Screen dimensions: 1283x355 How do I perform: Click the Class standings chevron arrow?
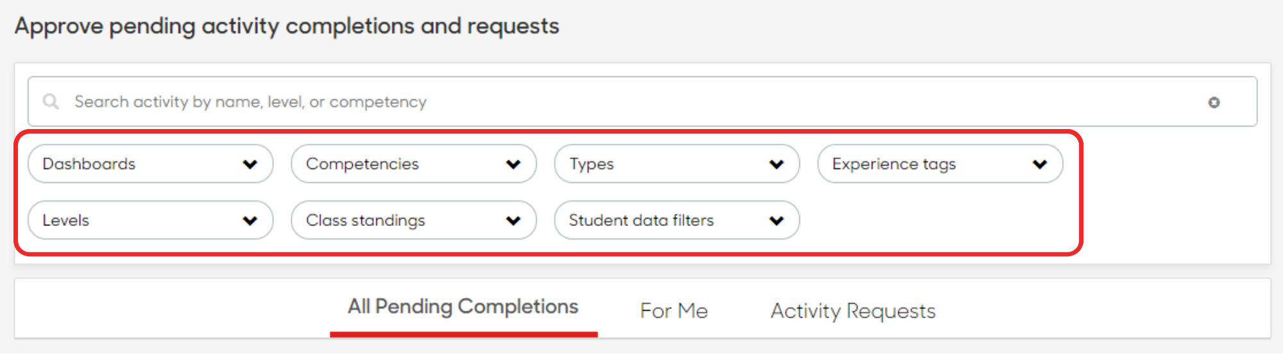point(513,221)
